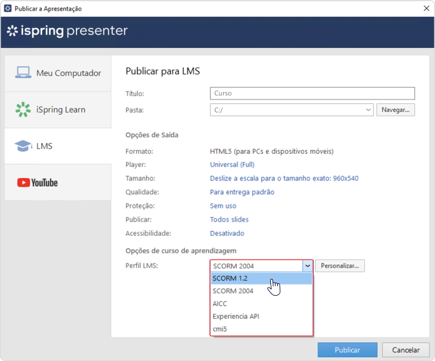Viewport: 435px width, 361px height.
Task: Choose SCORM 1.2 from the profile list
Action: click(262, 278)
